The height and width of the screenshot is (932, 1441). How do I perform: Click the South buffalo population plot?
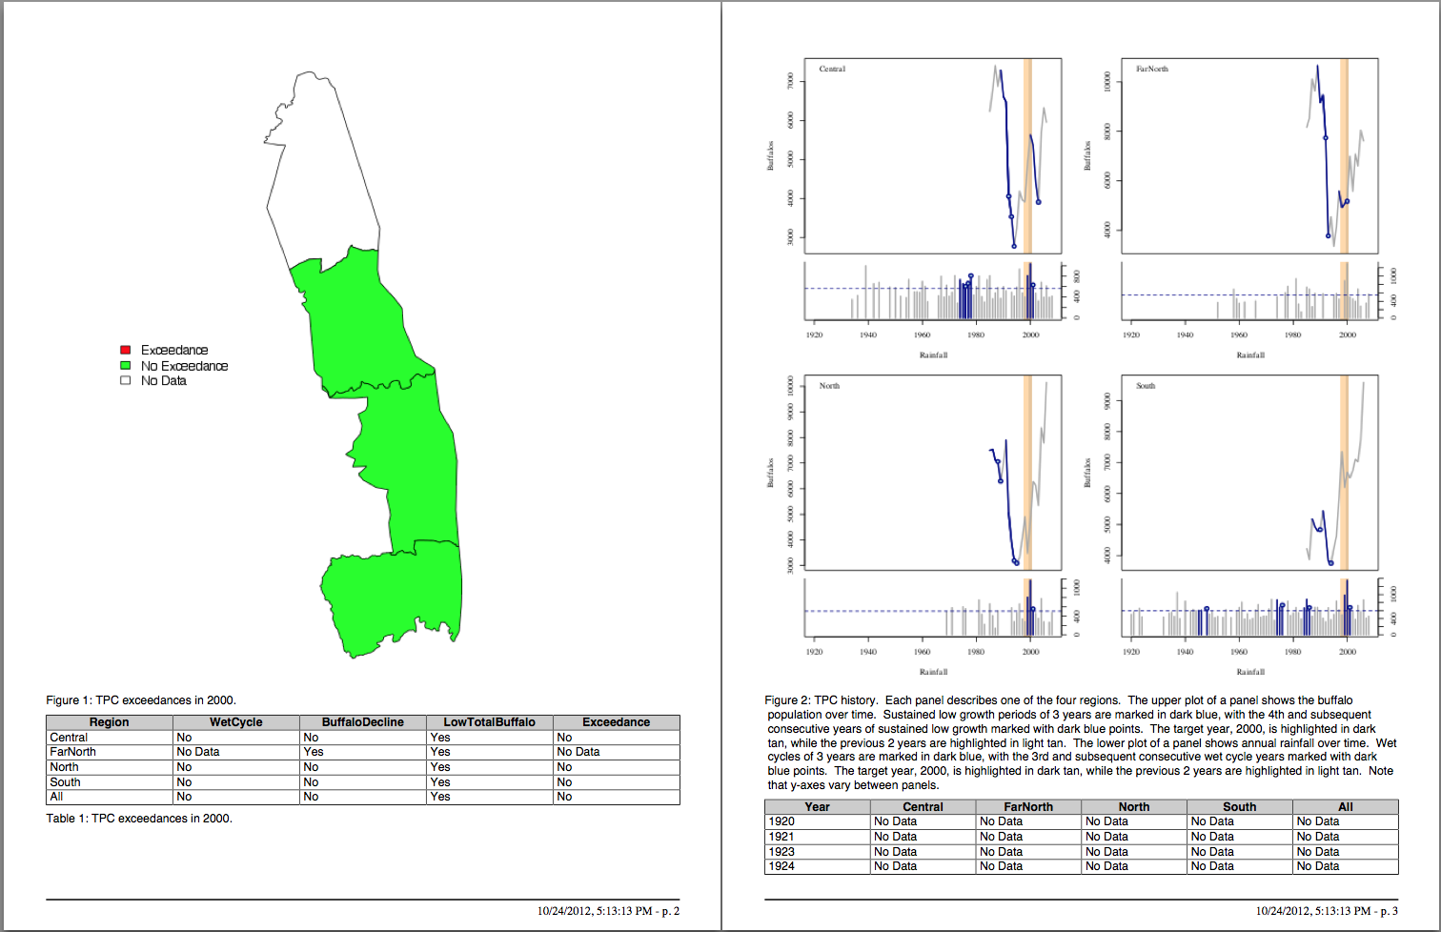coord(1249,473)
